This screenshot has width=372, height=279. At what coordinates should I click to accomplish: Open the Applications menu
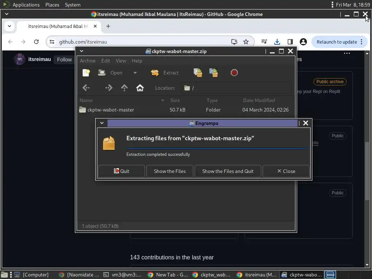tap(26, 5)
